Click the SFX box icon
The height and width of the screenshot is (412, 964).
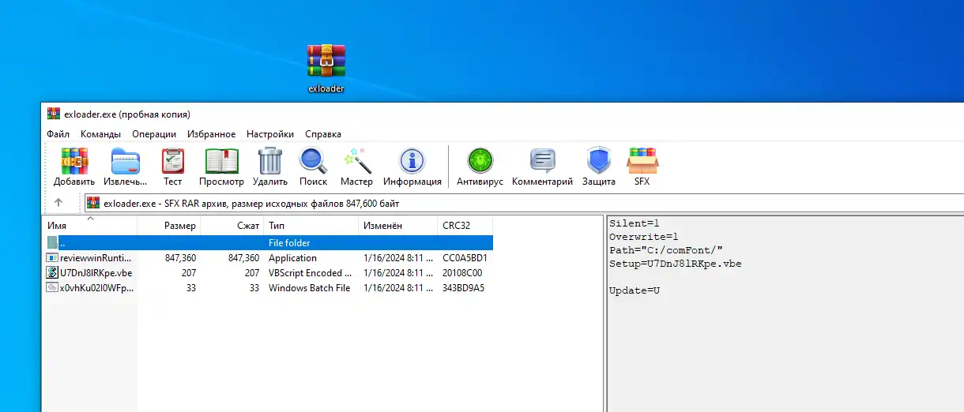point(642,161)
